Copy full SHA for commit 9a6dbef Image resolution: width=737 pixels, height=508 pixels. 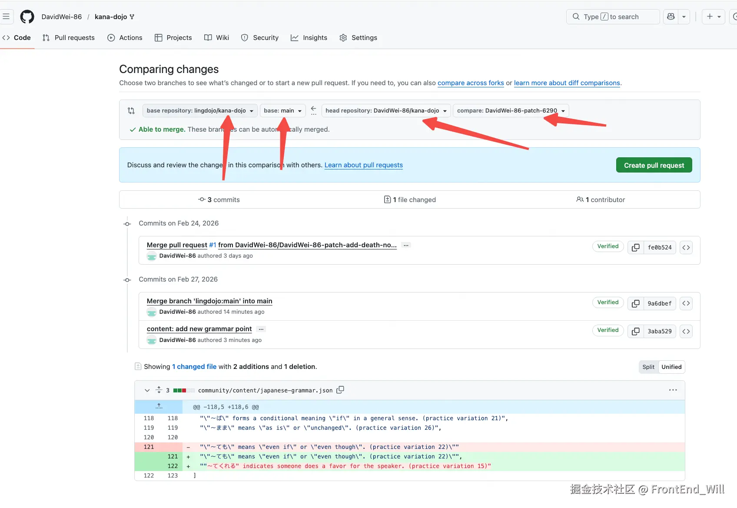[x=636, y=303]
